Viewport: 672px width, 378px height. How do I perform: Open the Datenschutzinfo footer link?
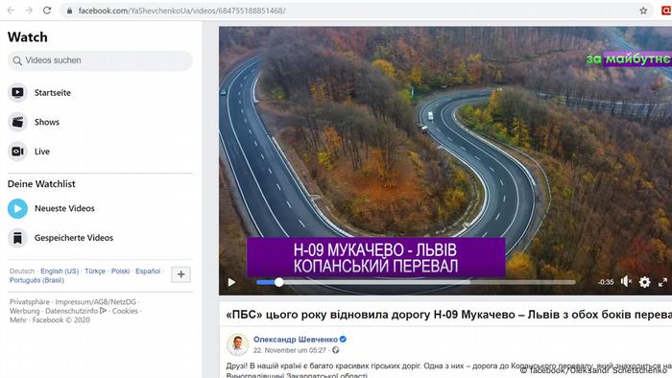click(x=76, y=311)
